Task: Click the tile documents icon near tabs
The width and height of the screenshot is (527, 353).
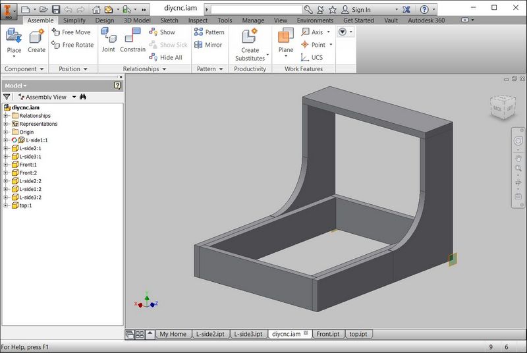Action: click(140, 335)
